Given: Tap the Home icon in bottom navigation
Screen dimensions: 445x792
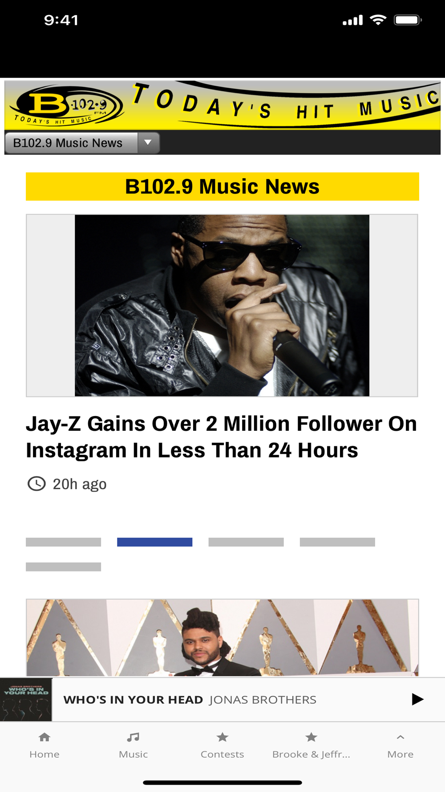Looking at the screenshot, I should pos(44,737).
